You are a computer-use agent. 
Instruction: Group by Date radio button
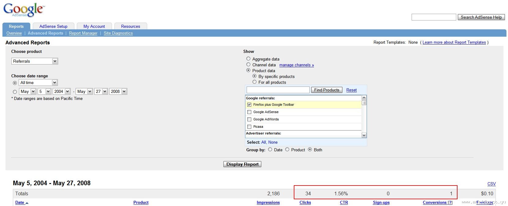[x=270, y=149]
